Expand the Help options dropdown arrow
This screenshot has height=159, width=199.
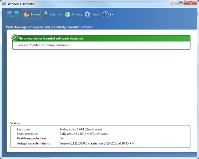click(113, 14)
